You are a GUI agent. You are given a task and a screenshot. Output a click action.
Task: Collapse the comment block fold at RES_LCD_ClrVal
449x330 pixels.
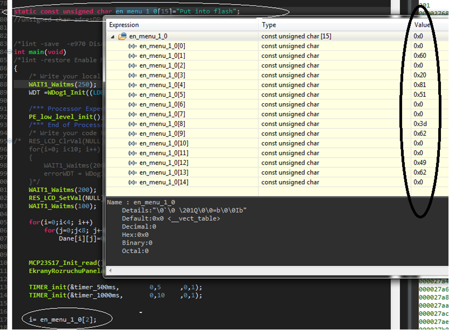(x=9, y=141)
